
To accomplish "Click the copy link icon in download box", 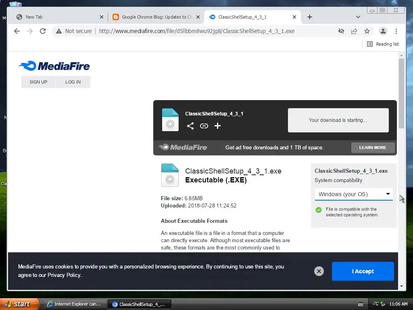I will pyautogui.click(x=204, y=126).
